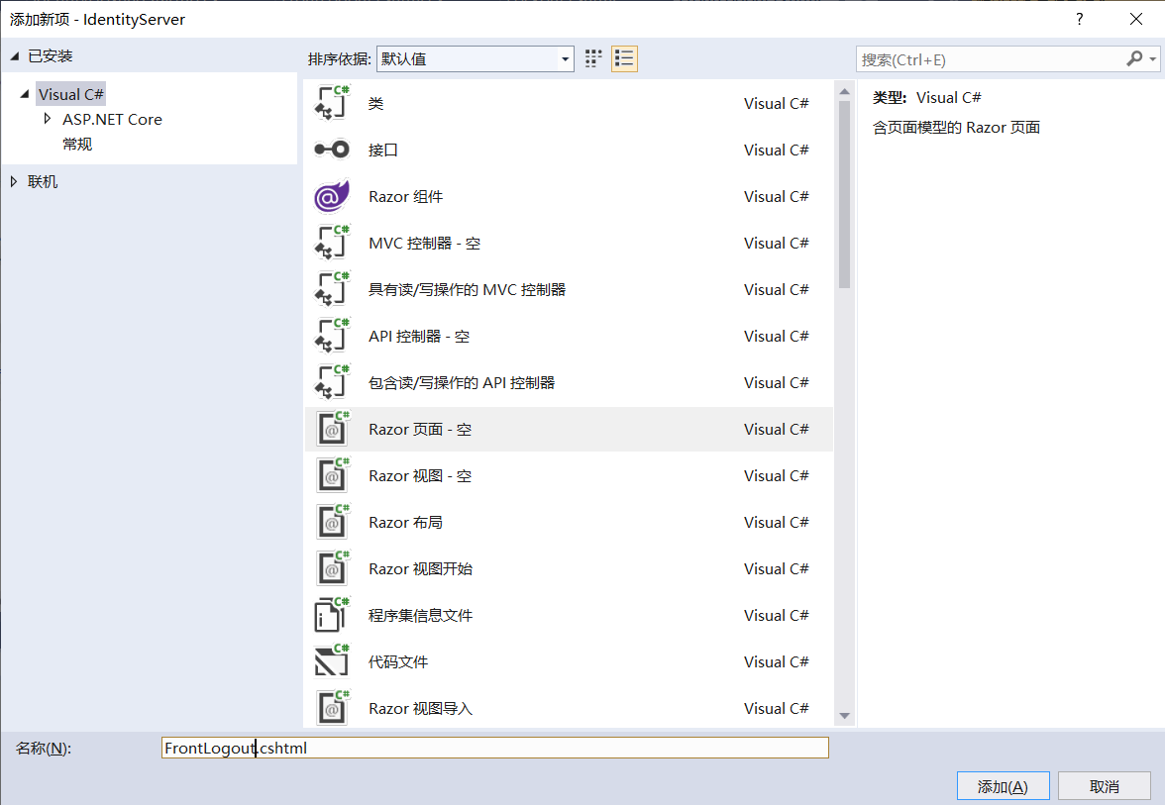Click the purple Razor 组件 icon
The width and height of the screenshot is (1165, 806).
click(331, 196)
